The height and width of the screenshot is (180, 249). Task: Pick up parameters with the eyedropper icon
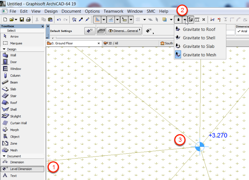tap(81, 20)
